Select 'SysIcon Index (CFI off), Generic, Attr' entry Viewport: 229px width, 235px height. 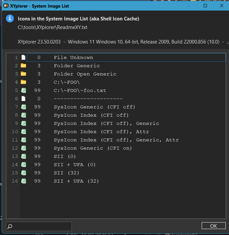click(x=126, y=140)
